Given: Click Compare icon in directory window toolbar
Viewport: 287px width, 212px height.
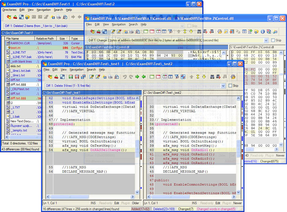Looking at the screenshot, I should (9, 17).
